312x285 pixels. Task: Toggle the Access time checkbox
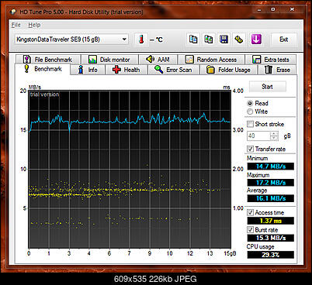(x=250, y=213)
